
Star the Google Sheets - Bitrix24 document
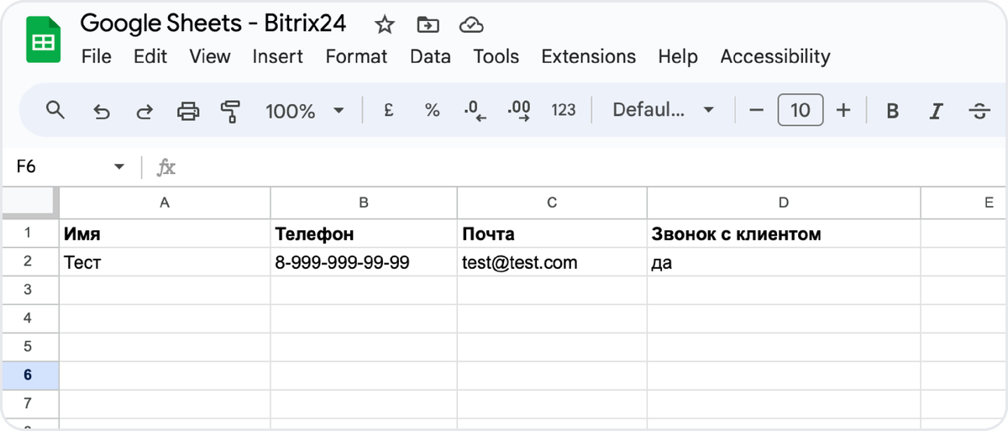click(385, 25)
